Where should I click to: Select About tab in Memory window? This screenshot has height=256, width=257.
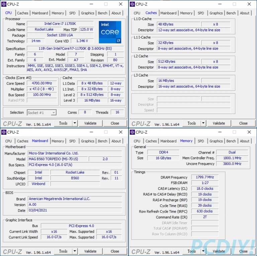tap(245, 141)
